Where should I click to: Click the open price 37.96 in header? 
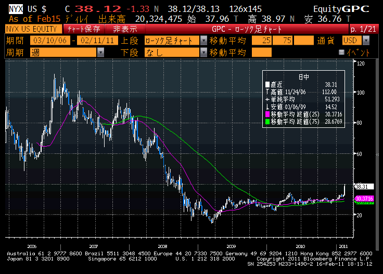click(x=217, y=19)
